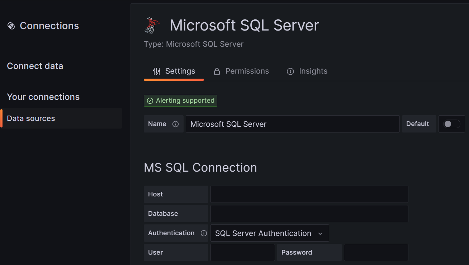The height and width of the screenshot is (265, 469).
Task: Click the Host input field
Action: click(309, 194)
